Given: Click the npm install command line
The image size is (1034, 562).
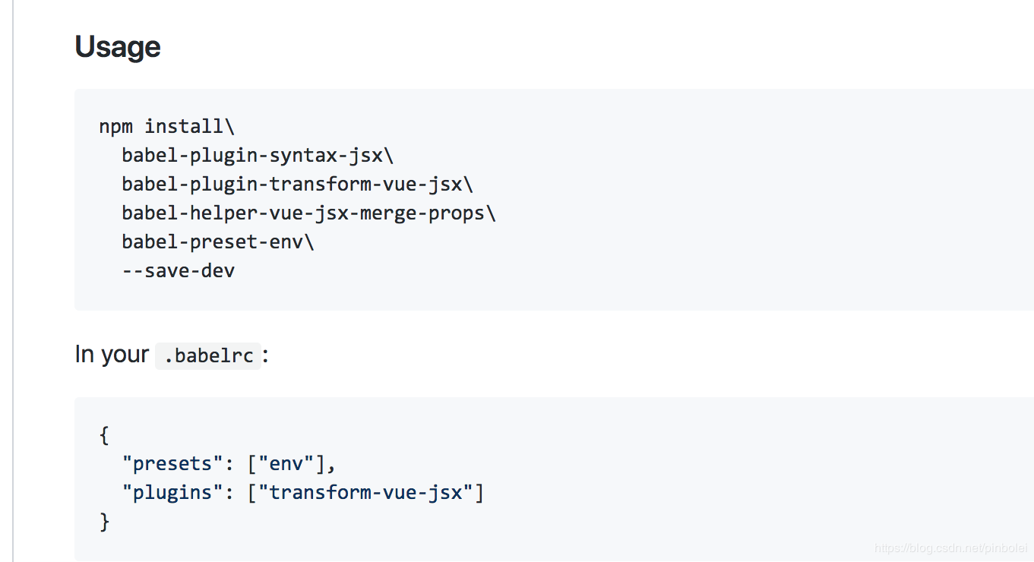Looking at the screenshot, I should pyautogui.click(x=166, y=126).
